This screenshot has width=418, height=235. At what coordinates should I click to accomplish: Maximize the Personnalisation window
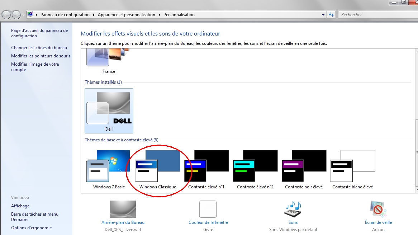pyautogui.click(x=404, y=2)
